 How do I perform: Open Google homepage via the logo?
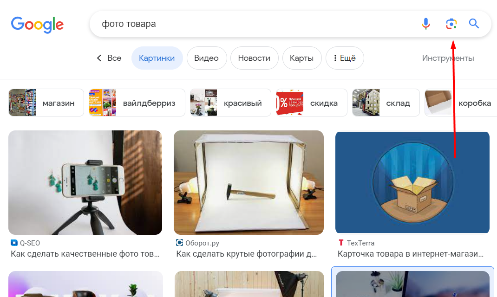pyautogui.click(x=37, y=25)
